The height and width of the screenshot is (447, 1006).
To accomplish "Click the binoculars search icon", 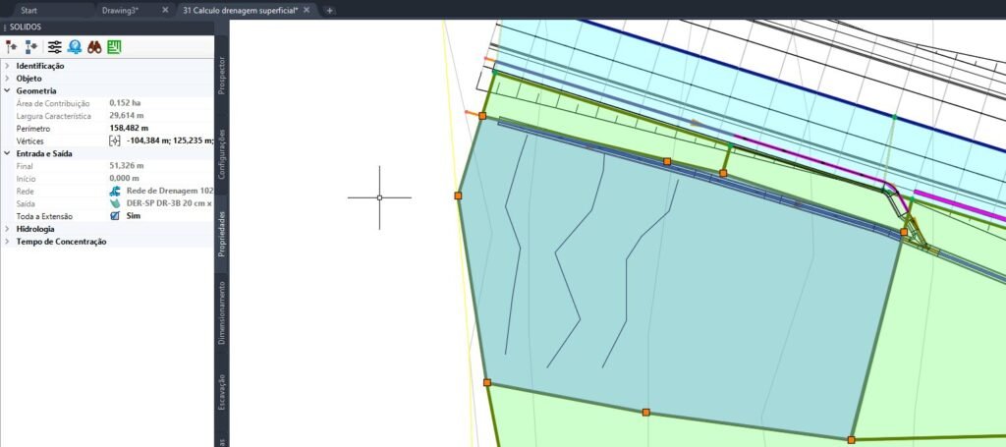I will coord(95,46).
